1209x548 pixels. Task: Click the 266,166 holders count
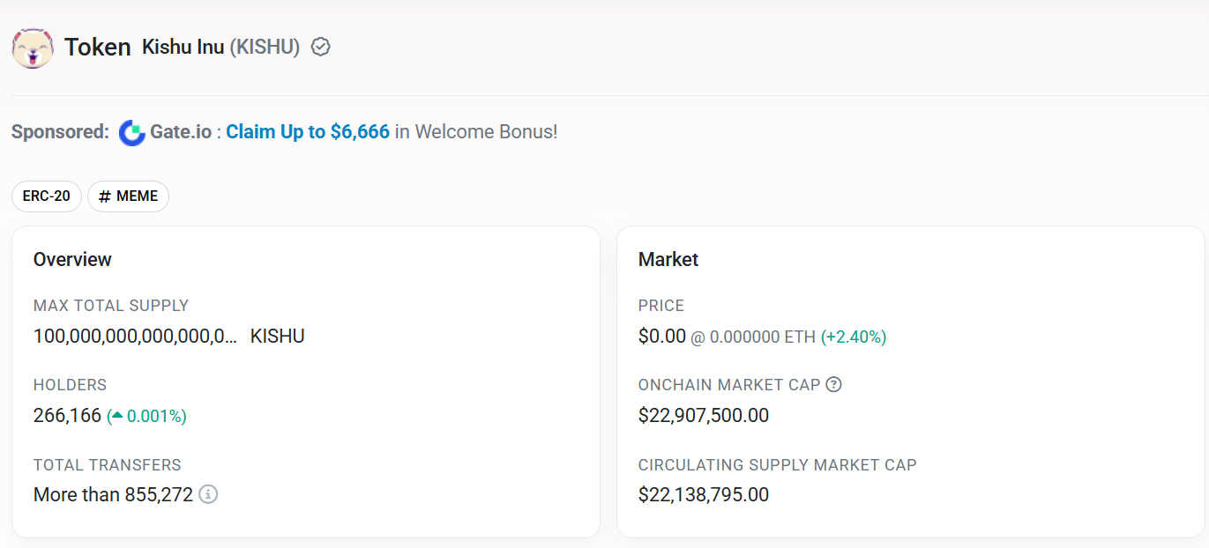pyautogui.click(x=67, y=416)
